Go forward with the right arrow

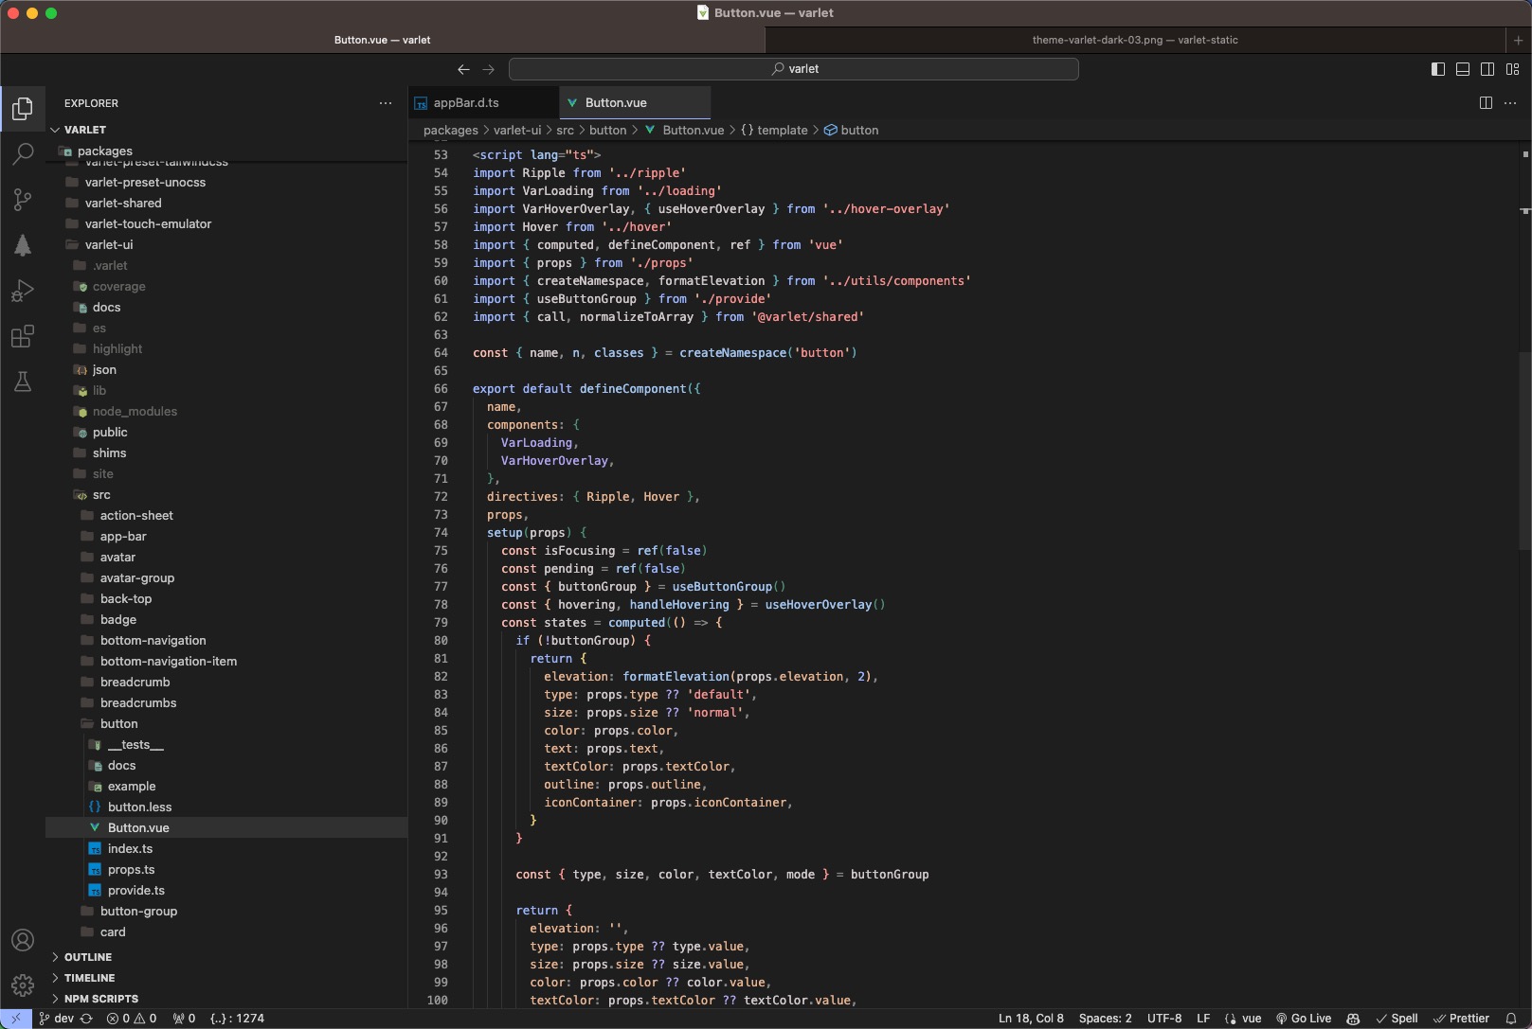coord(489,69)
